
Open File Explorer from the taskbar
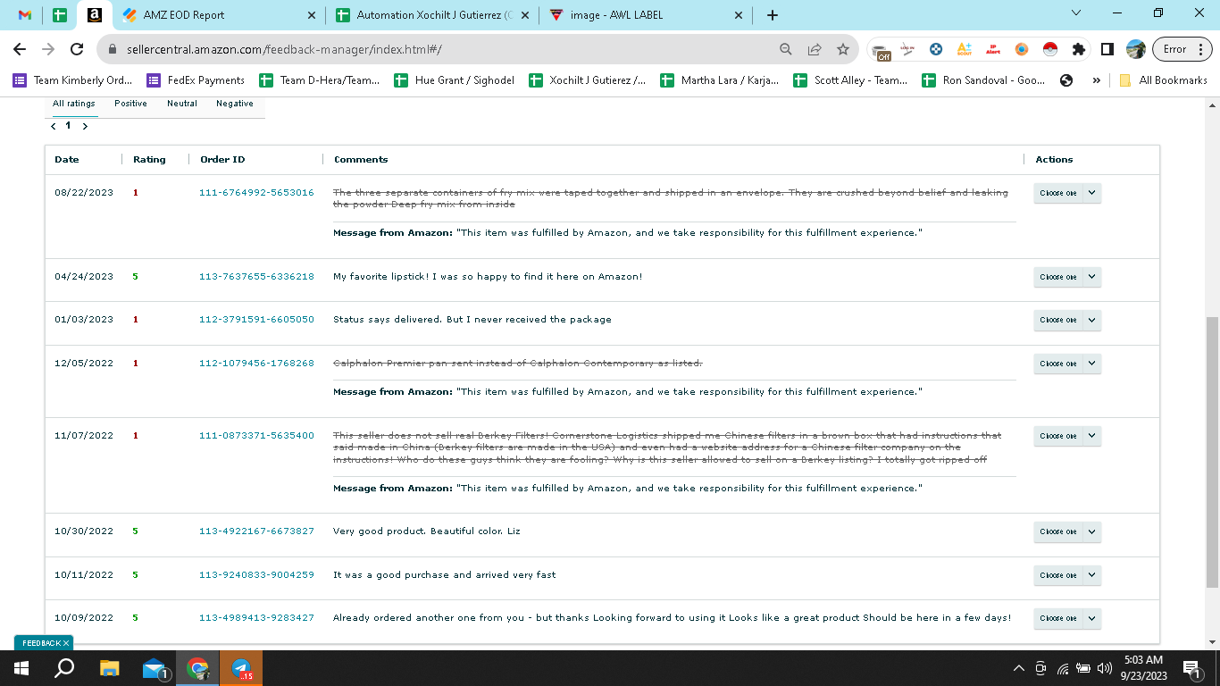click(109, 668)
